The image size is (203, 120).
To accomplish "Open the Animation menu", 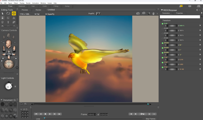I will (35, 3).
